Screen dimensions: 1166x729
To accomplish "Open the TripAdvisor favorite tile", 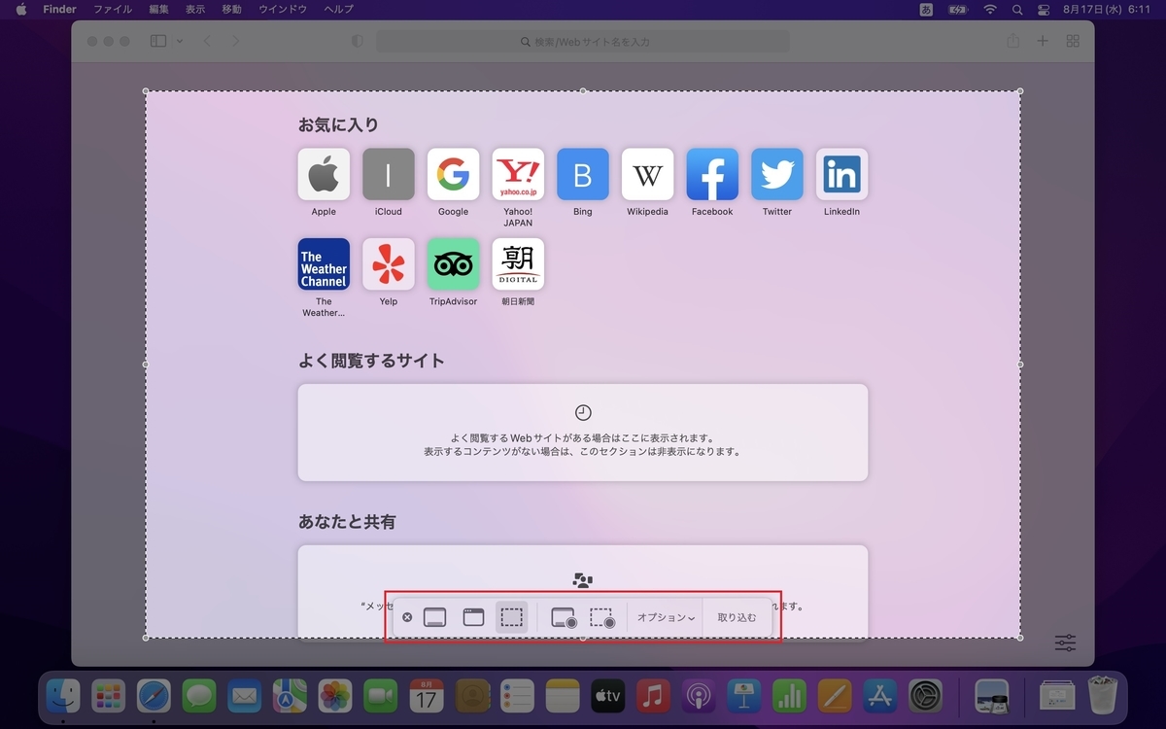I will click(453, 264).
